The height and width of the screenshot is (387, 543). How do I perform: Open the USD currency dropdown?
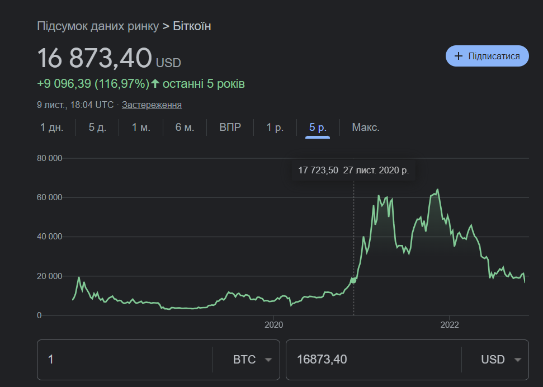pyautogui.click(x=500, y=360)
